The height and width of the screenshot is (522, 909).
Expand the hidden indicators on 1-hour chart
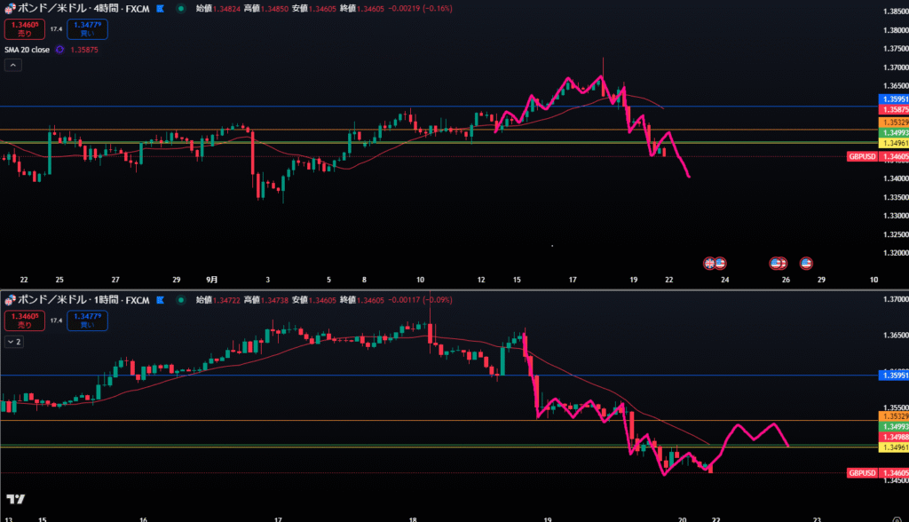point(13,341)
